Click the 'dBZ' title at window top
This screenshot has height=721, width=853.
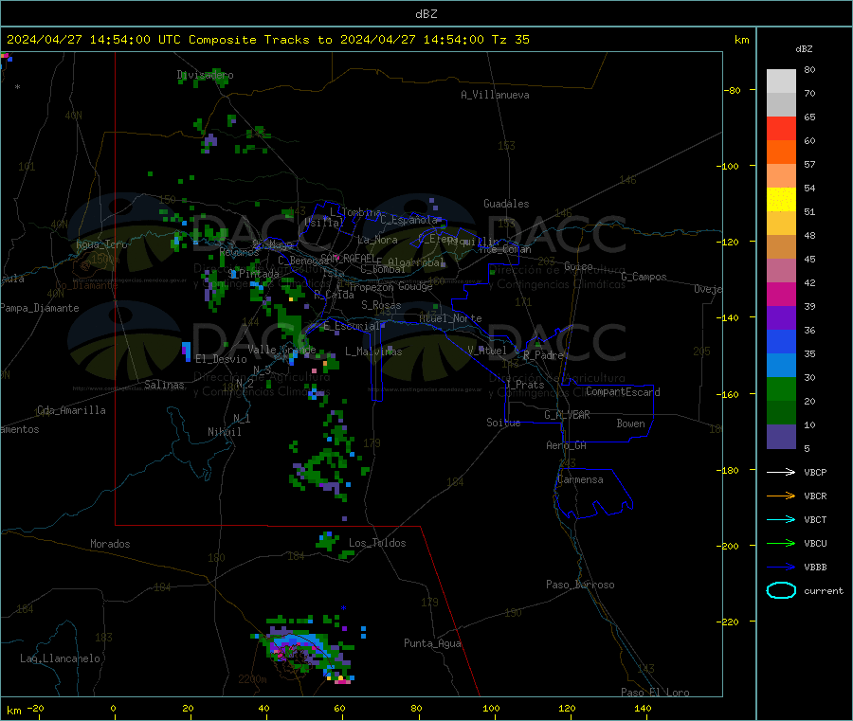click(426, 14)
